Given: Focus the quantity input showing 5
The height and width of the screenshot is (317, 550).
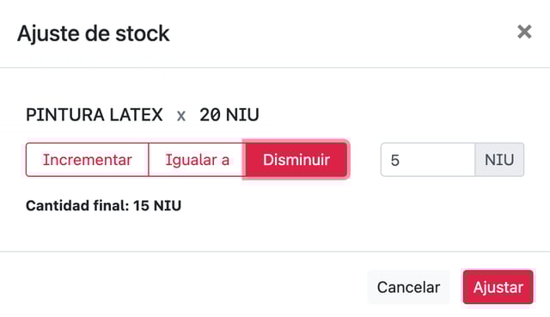Looking at the screenshot, I should point(428,160).
